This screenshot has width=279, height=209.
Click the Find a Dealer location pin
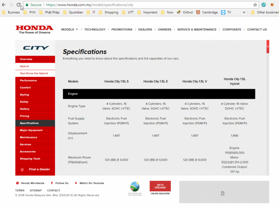click(22, 170)
